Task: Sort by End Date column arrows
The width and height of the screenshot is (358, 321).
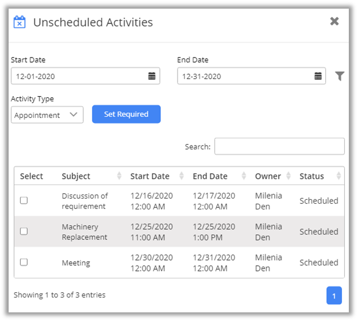Action: 244,176
